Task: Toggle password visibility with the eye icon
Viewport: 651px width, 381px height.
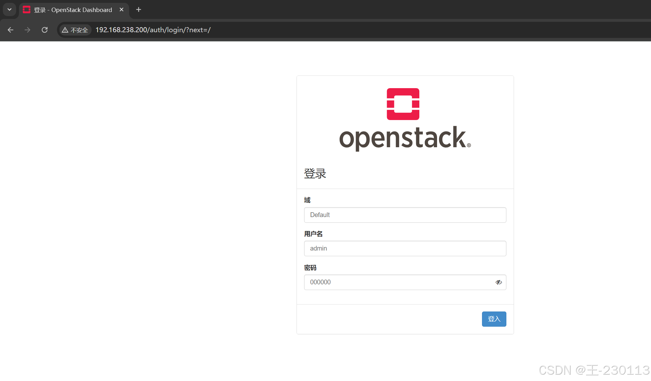Action: tap(498, 282)
